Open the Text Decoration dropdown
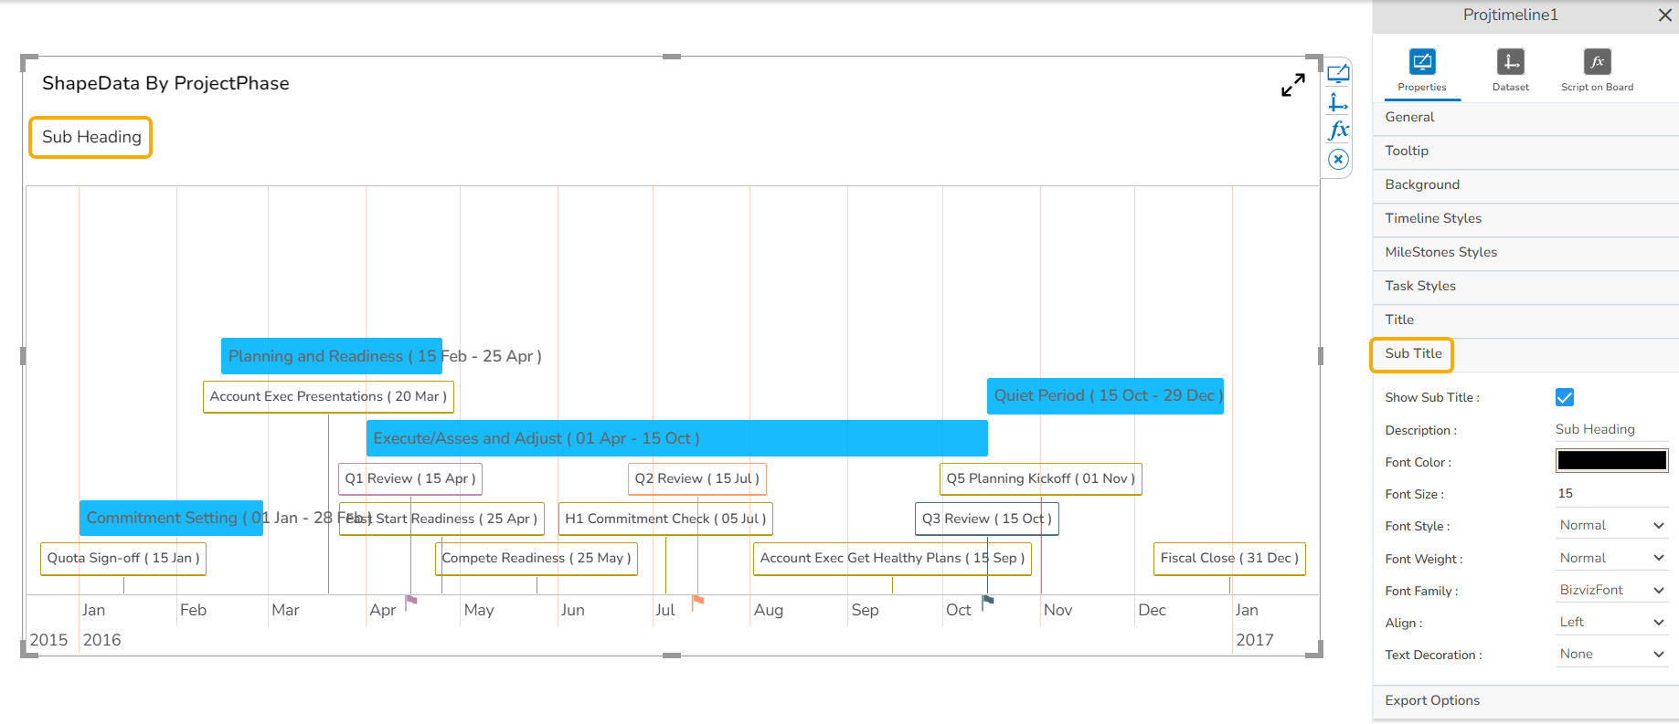1679x724 pixels. coord(1611,654)
